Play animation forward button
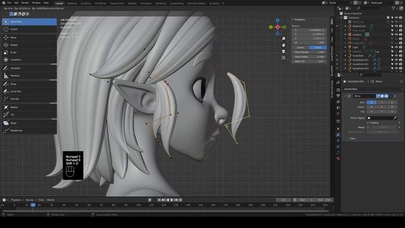This screenshot has height=228, width=405. click(x=171, y=200)
